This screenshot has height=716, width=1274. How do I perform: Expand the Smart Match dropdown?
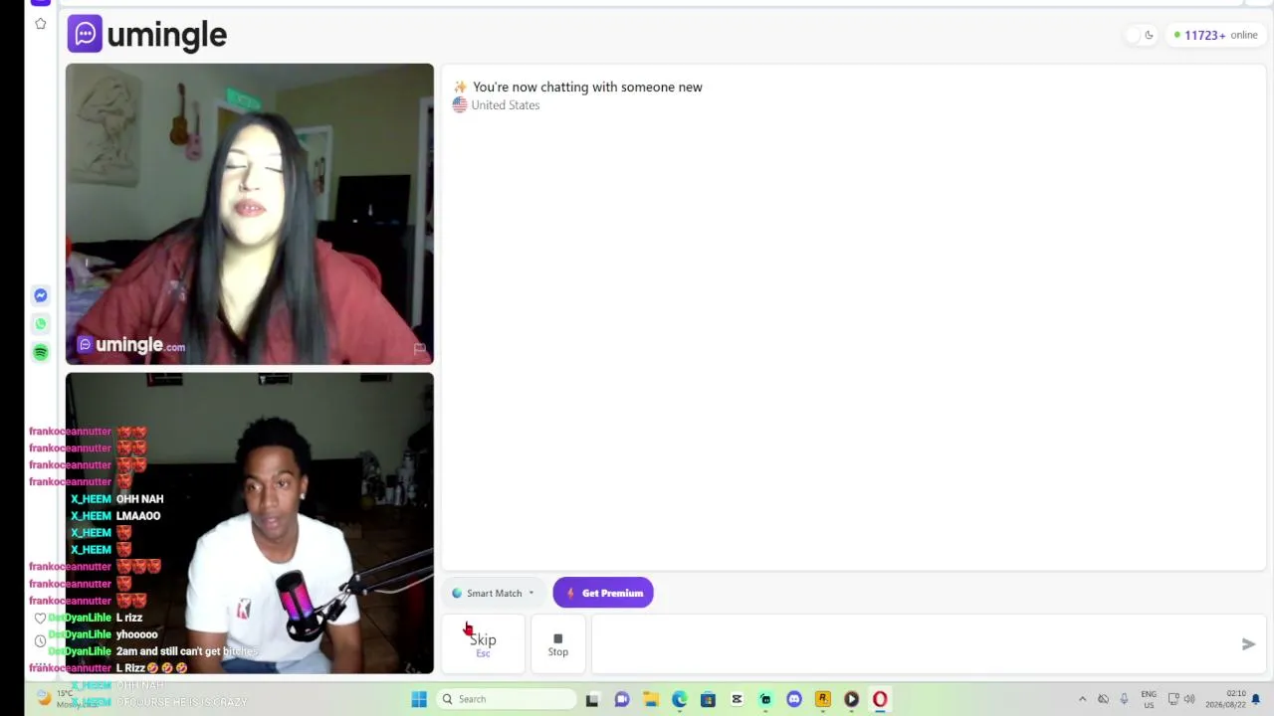click(x=494, y=593)
